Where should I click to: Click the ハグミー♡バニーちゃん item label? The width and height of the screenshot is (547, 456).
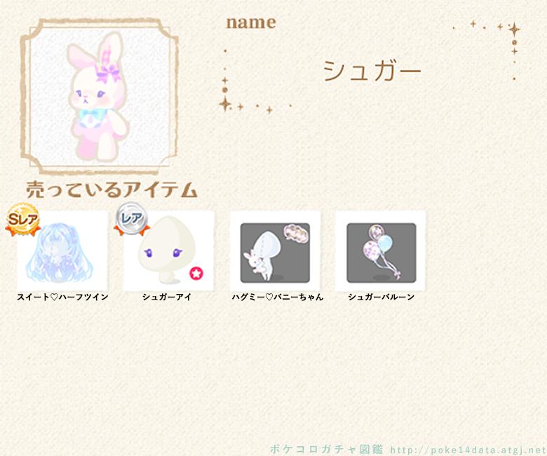278,297
